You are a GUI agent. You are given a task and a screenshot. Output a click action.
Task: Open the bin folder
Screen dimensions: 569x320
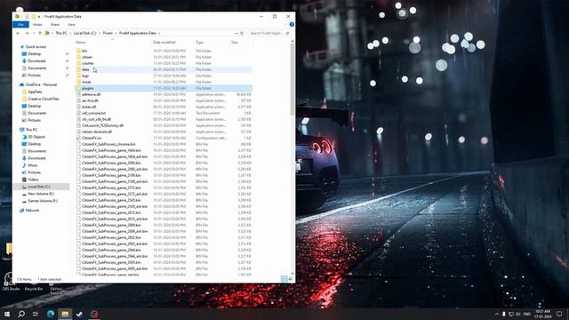[x=84, y=51]
